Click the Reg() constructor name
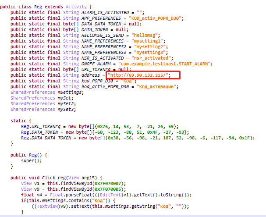Image resolution: width=266 pixels, height=217 pixels. tap(33, 155)
